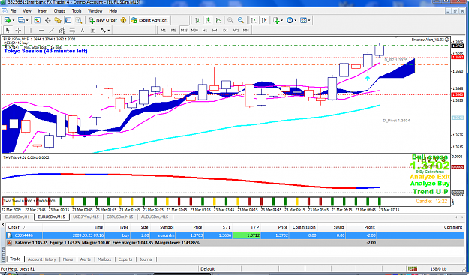Viewport: 469px width, 275px height.
Task: Toggle Chart Shift
Action: (264, 20)
